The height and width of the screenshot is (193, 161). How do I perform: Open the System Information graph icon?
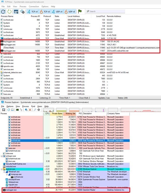pos(17,110)
